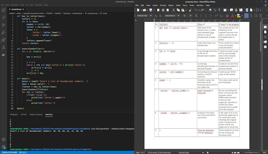The image size is (268, 154).
Task: Open the Accounts icon in VS Code activity bar
Action: (x=4, y=139)
